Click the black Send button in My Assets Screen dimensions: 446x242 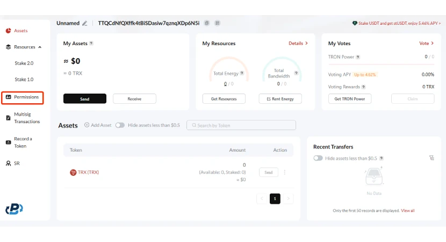(x=85, y=99)
